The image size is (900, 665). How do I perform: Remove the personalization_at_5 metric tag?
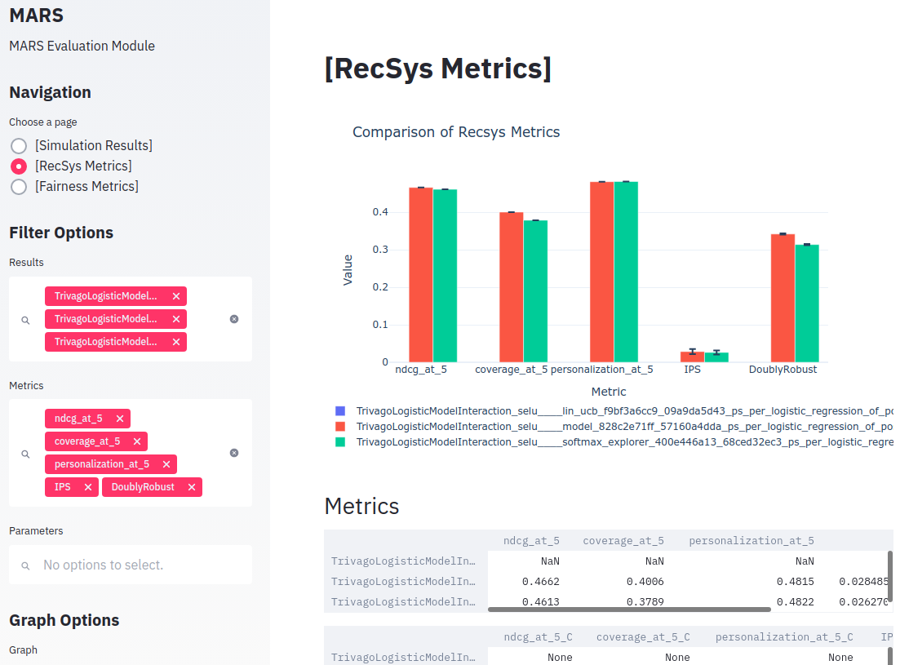coord(166,464)
